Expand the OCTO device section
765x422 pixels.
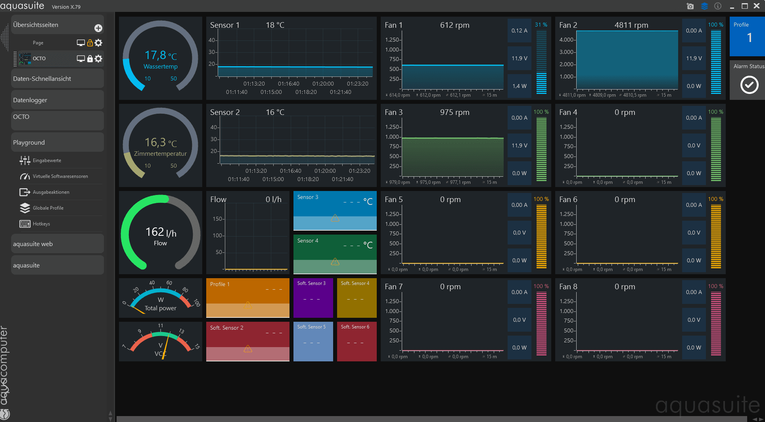58,120
